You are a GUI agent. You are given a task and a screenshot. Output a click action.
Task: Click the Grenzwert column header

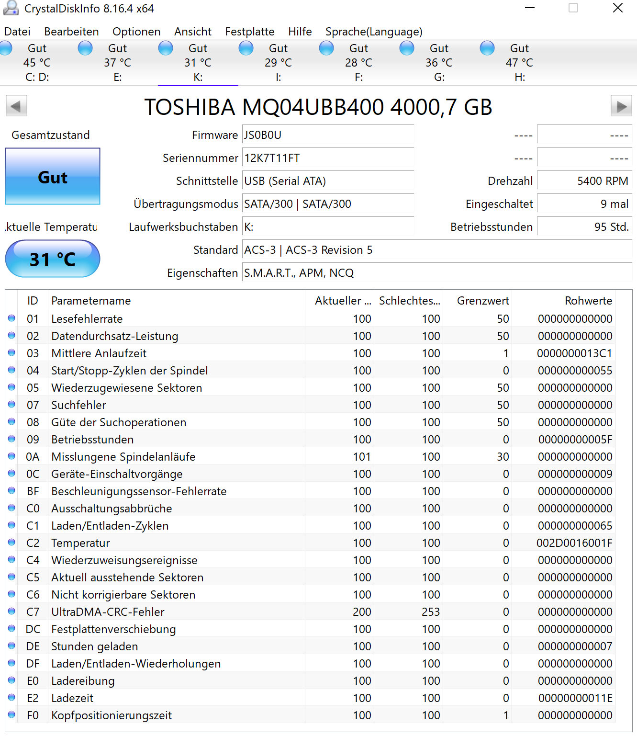477,301
